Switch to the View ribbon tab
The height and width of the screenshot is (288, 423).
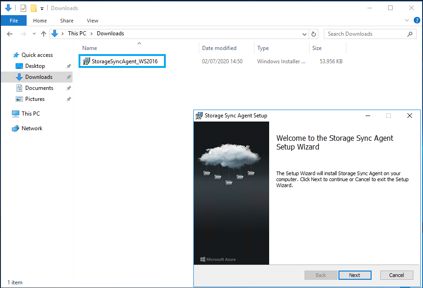(x=92, y=21)
